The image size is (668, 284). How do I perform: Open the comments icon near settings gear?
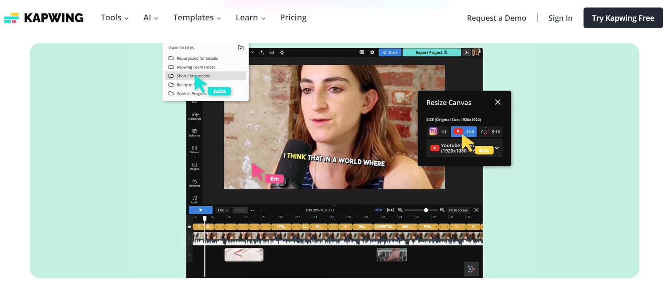(x=362, y=53)
